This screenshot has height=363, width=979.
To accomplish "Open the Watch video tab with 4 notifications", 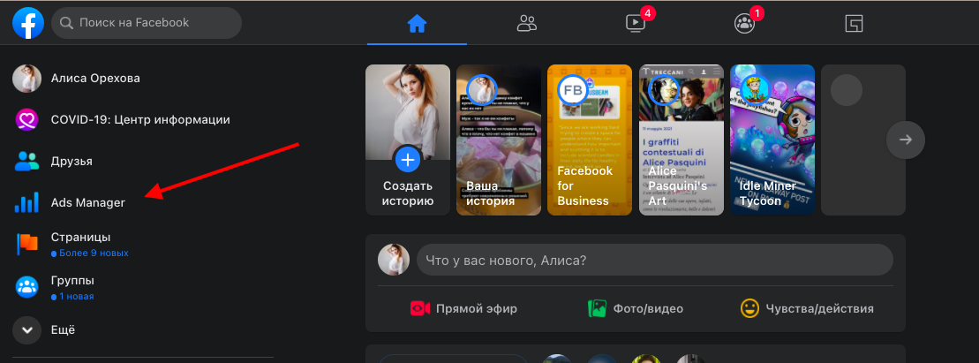I will pos(636,24).
